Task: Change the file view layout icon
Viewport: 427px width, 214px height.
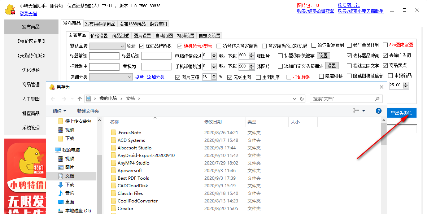Action: (356, 111)
